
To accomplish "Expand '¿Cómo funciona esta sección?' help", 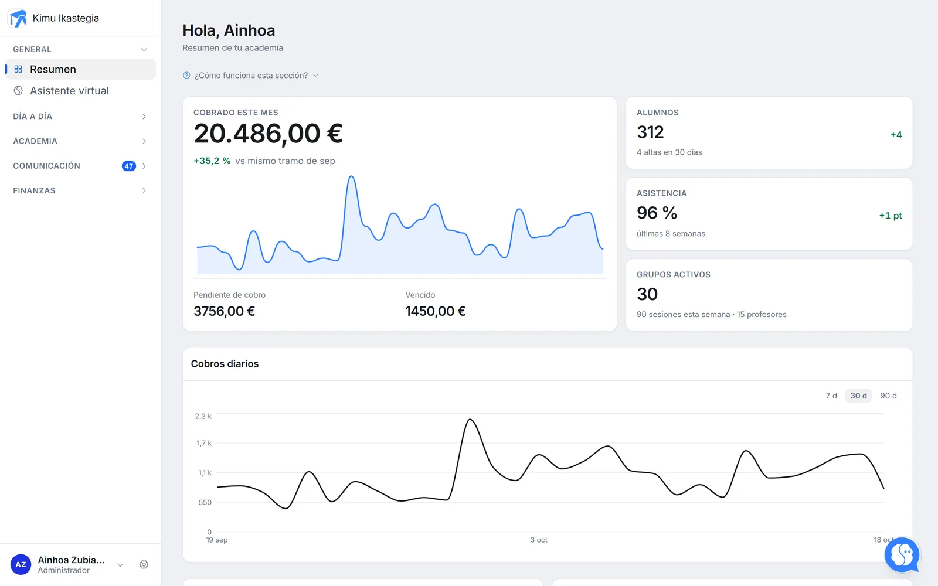I will (x=251, y=76).
